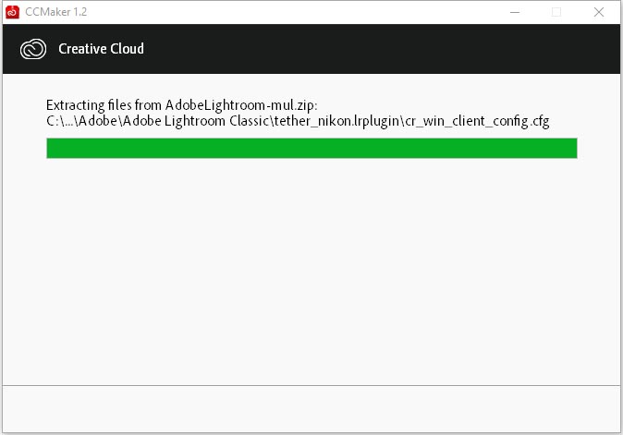Click the "Extracting files from AdobeLightroom-mul.zip:" label
The width and height of the screenshot is (623, 435).
pos(181,105)
